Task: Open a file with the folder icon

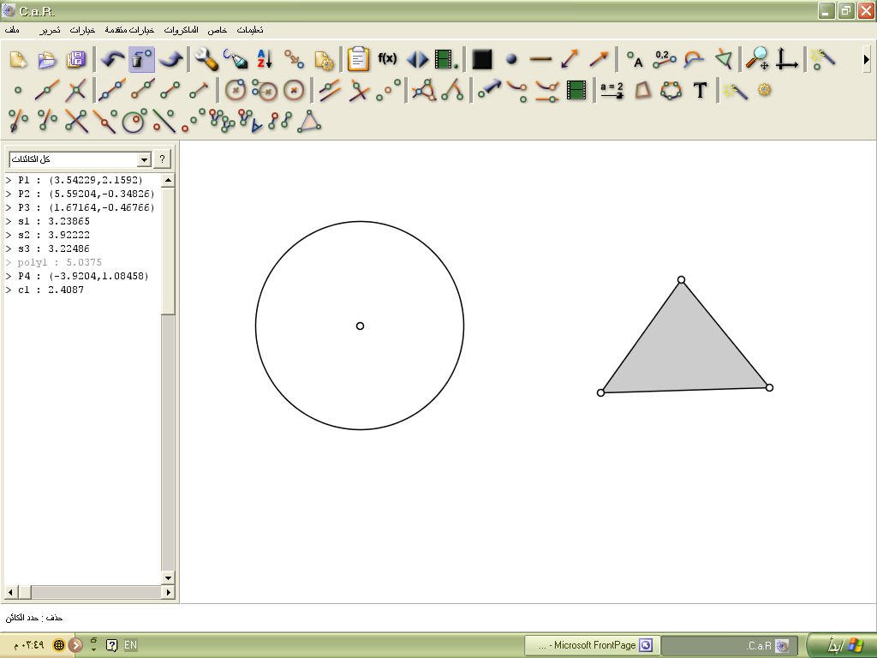Action: tap(47, 59)
